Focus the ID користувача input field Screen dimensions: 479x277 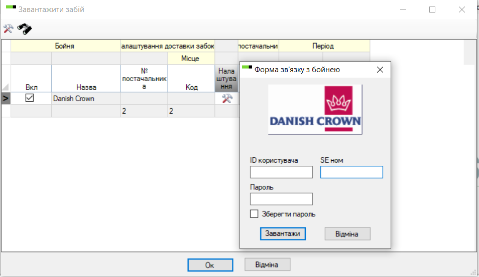coord(281,172)
